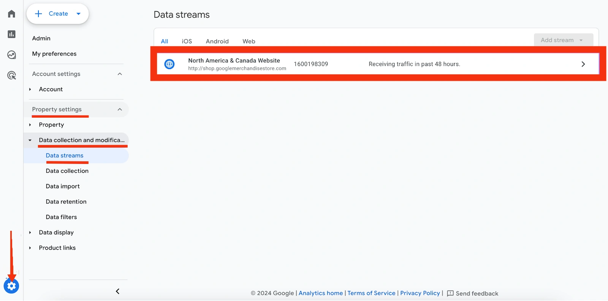Open the Add stream dropdown
608x301 pixels.
coord(564,40)
